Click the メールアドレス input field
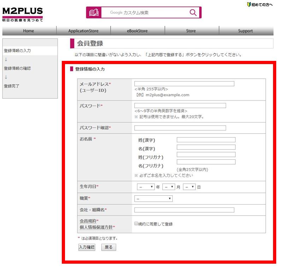Viewport: 284px width, 269px height. (184, 84)
